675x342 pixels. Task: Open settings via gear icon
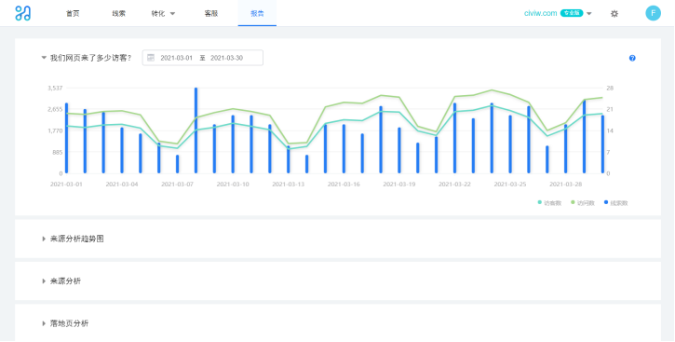614,14
